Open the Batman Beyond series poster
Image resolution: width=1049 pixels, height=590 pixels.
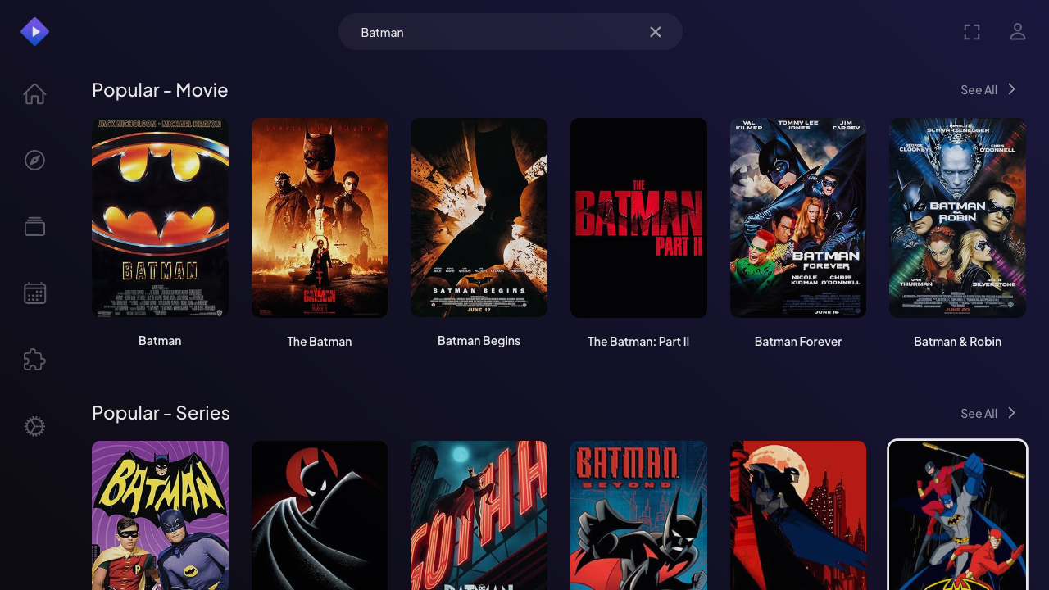638,515
